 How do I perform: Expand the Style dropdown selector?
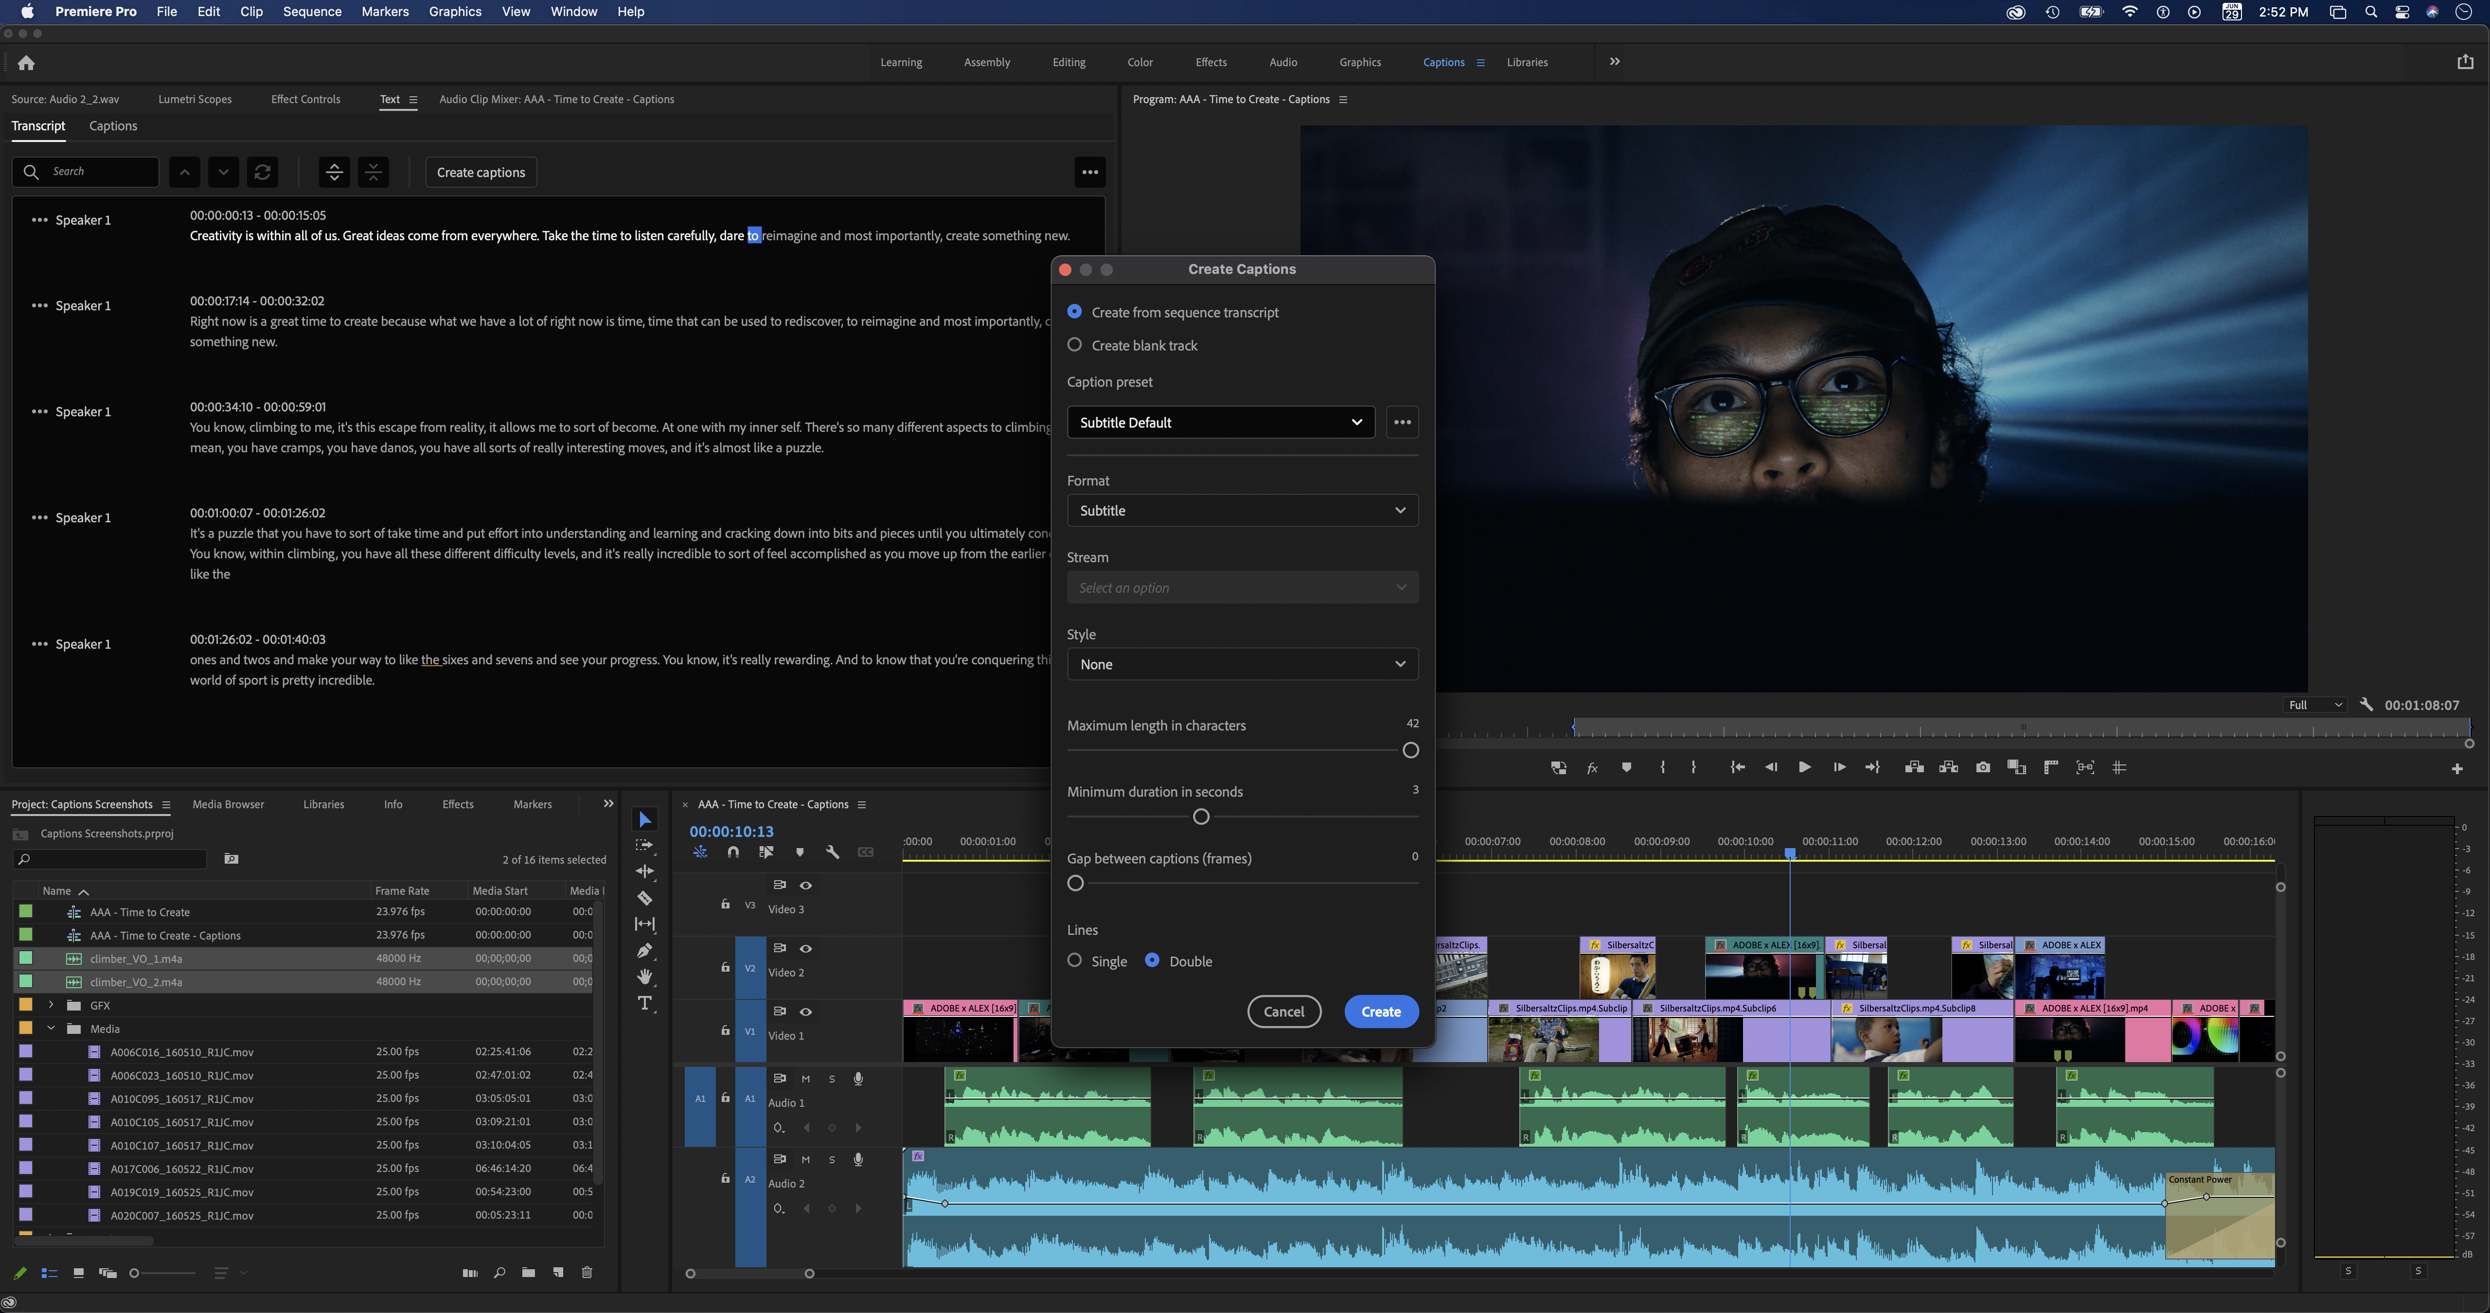[x=1242, y=664]
